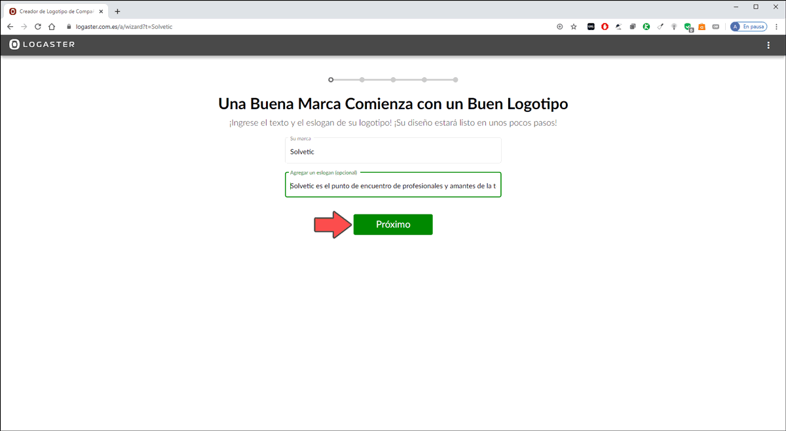This screenshot has height=431, width=786.
Task: Click the padlock site info icon
Action: pyautogui.click(x=68, y=27)
